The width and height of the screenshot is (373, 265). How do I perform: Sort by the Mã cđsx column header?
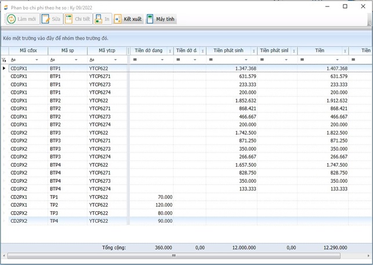click(28, 51)
